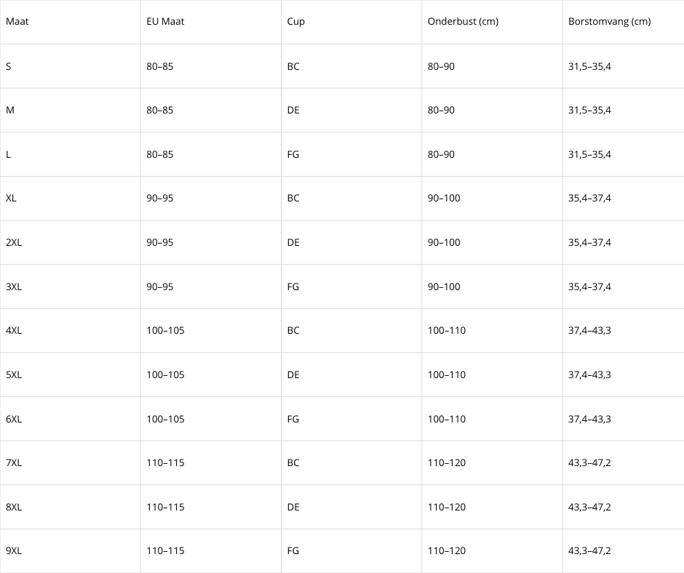Select the XL size cell

71,199
